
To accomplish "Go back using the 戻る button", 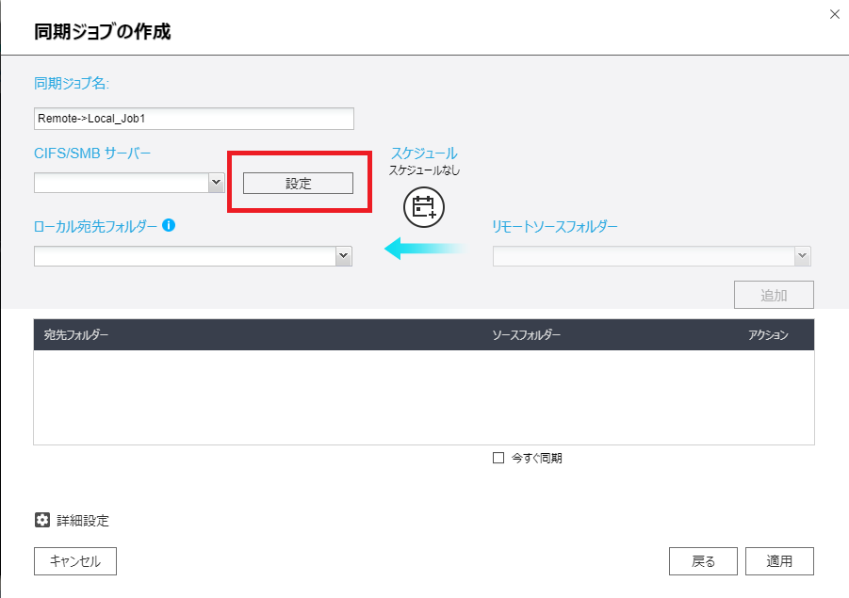I will tap(703, 561).
